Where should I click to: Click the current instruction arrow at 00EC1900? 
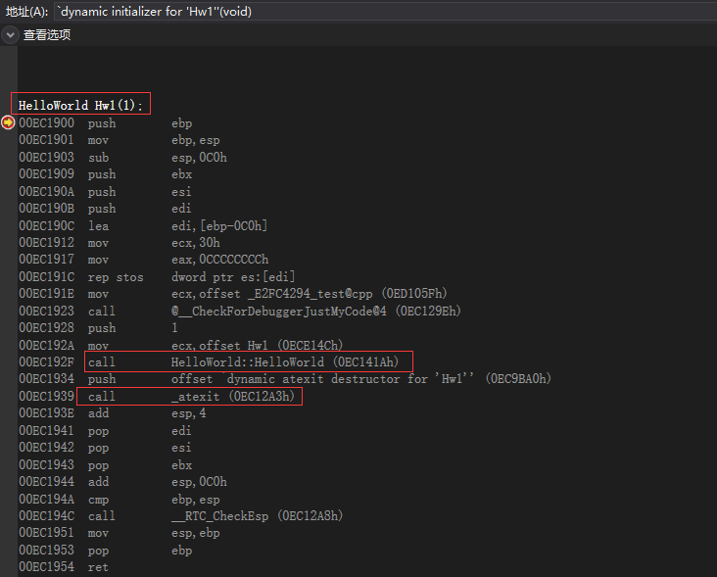click(8, 122)
